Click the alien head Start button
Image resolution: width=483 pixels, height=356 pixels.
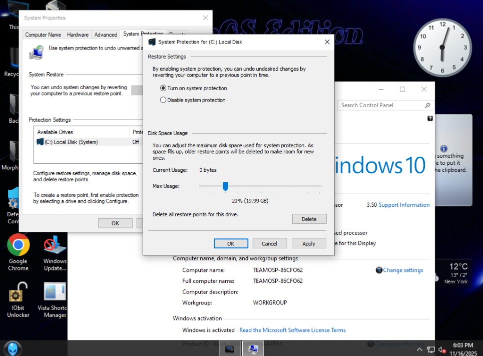click(x=13, y=348)
